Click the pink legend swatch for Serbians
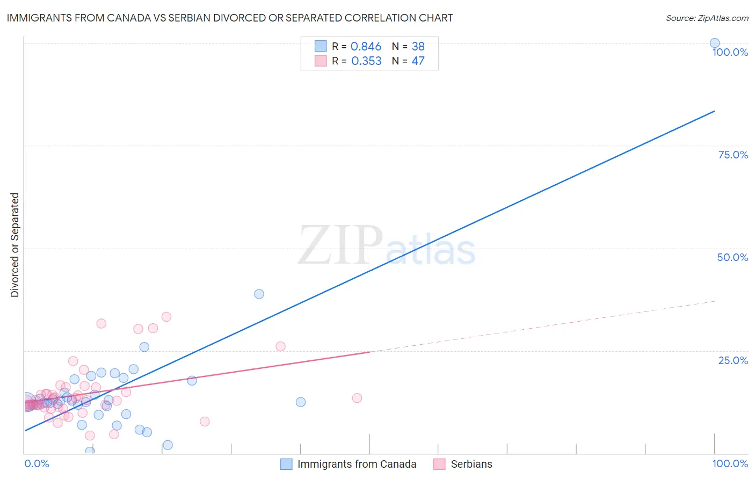Screen dimensions: 755x479 [x=440, y=464]
